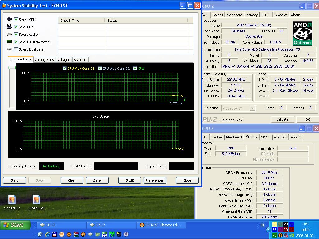The image size is (319, 239).
Task: Click the Save button in EVEREST
Action: tap(97, 180)
